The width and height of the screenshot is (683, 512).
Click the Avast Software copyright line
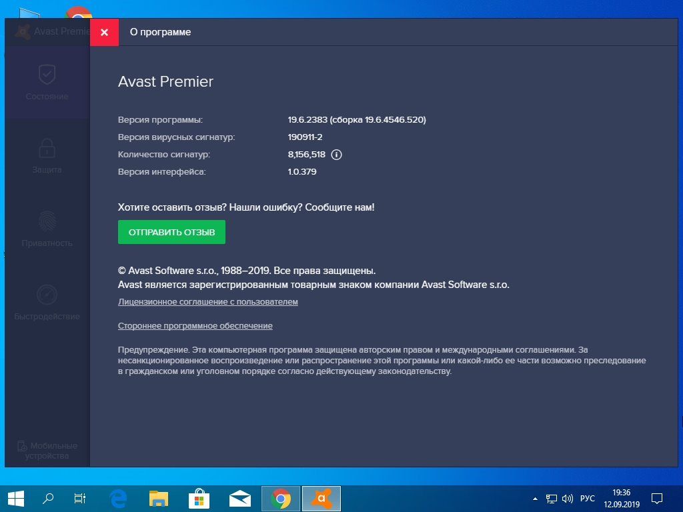pos(247,271)
